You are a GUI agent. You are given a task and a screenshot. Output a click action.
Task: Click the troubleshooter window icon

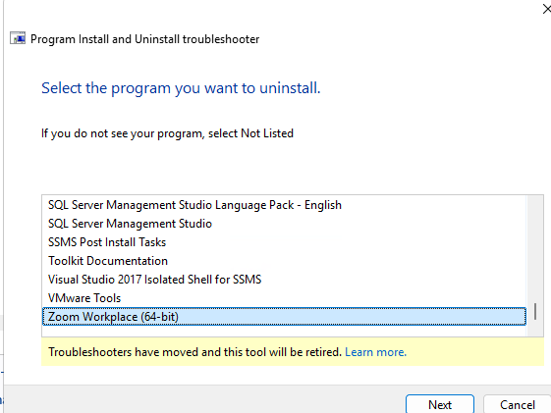[18, 38]
